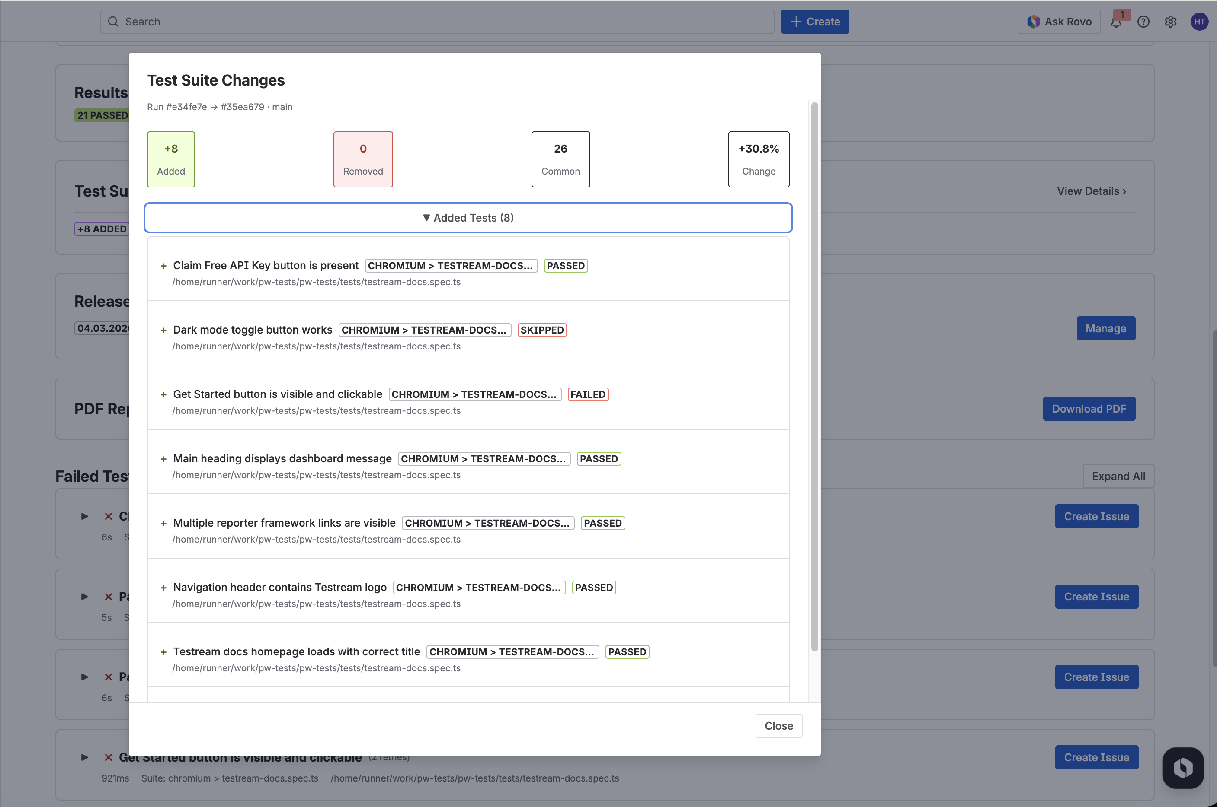Click the SKIPPED badge on Dark mode toggle
This screenshot has width=1217, height=807.
click(x=542, y=330)
